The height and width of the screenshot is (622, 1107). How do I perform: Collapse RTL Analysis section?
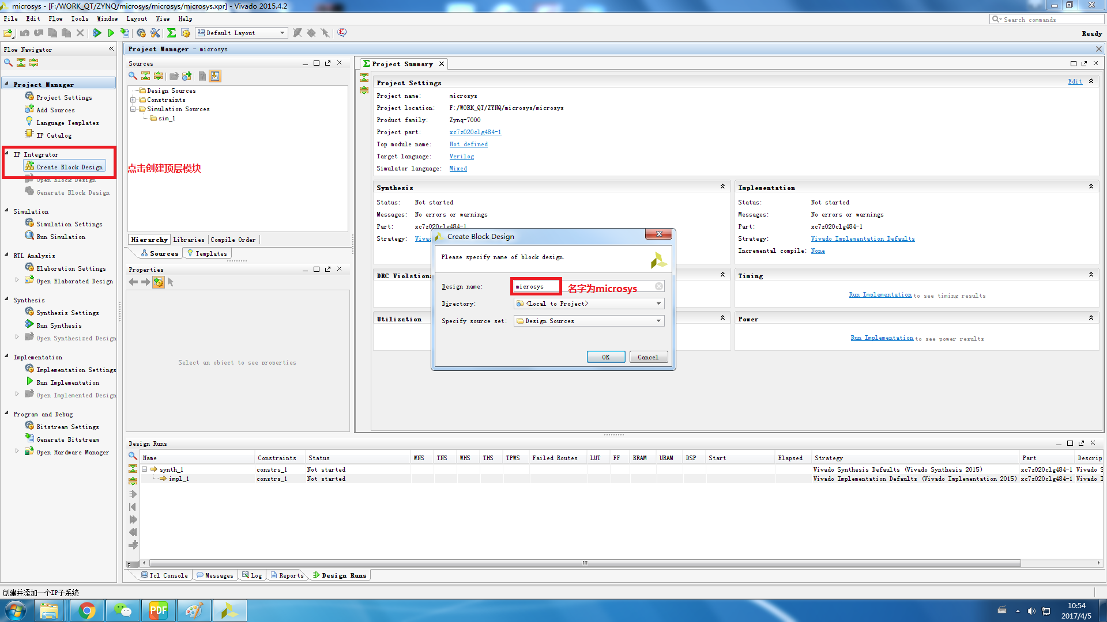pos(7,255)
